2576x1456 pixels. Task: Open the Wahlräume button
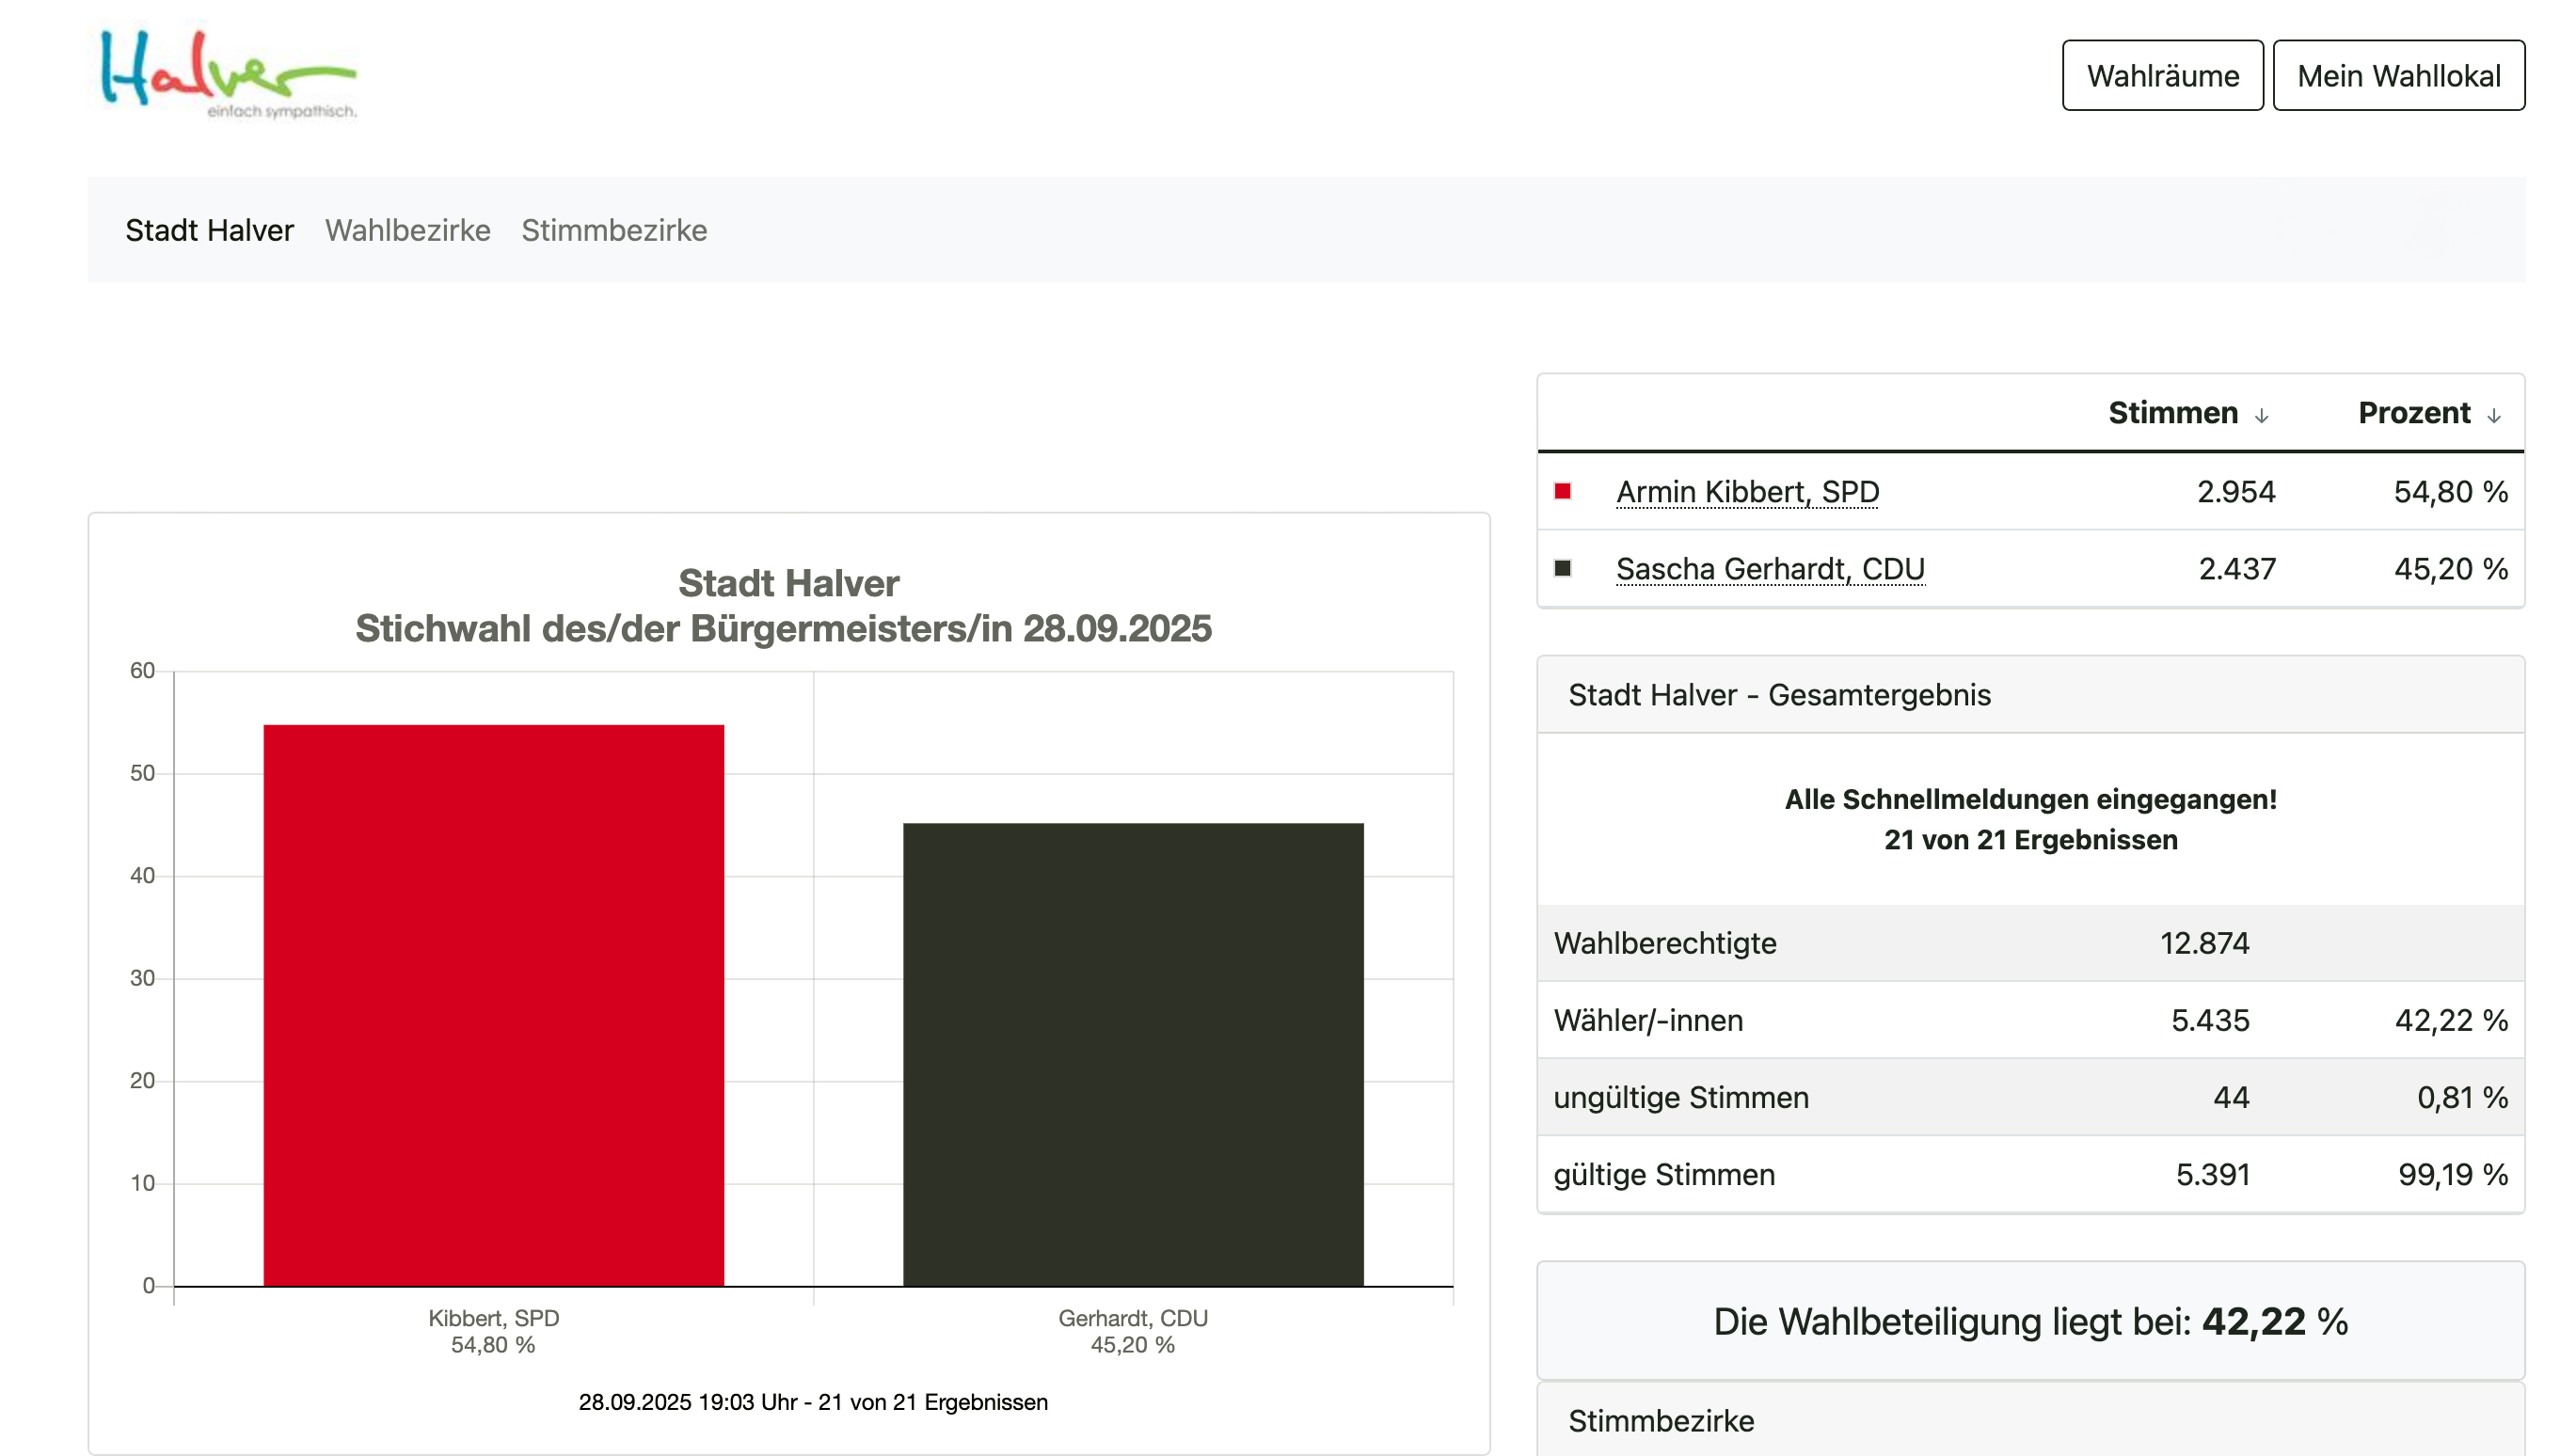click(2162, 76)
